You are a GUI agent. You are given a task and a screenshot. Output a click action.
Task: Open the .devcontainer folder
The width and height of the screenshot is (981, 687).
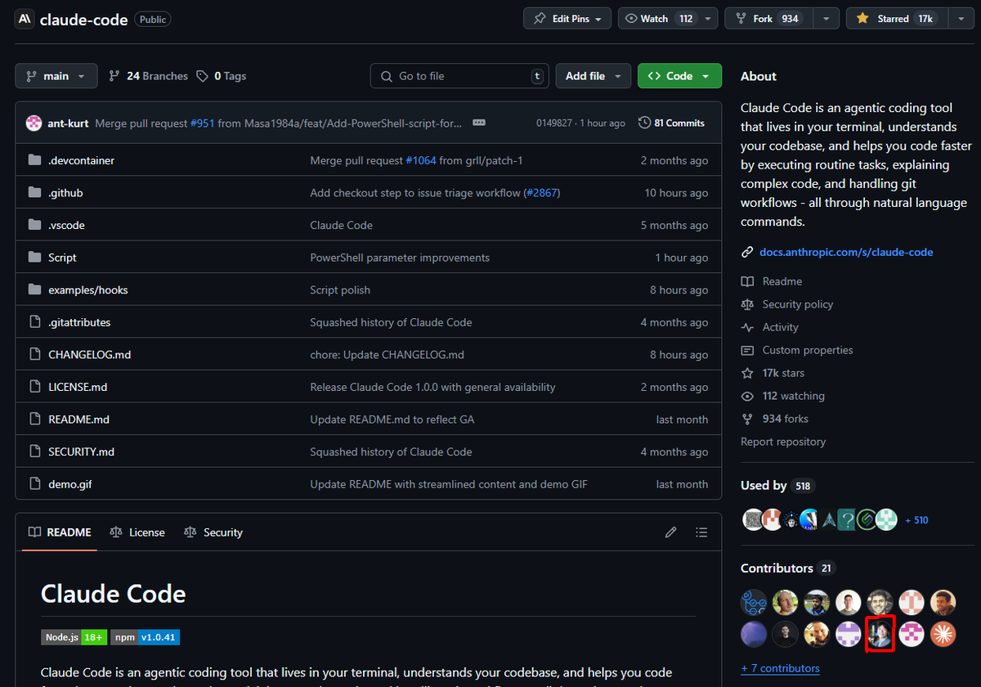(81, 160)
